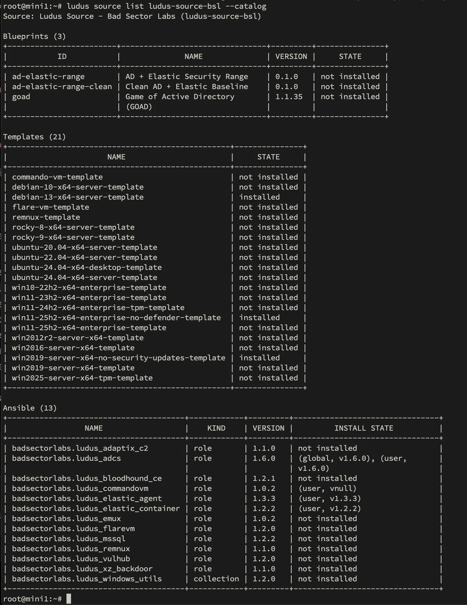Click the 'KIND' column header
This screenshot has width=467, height=605.
tap(216, 428)
